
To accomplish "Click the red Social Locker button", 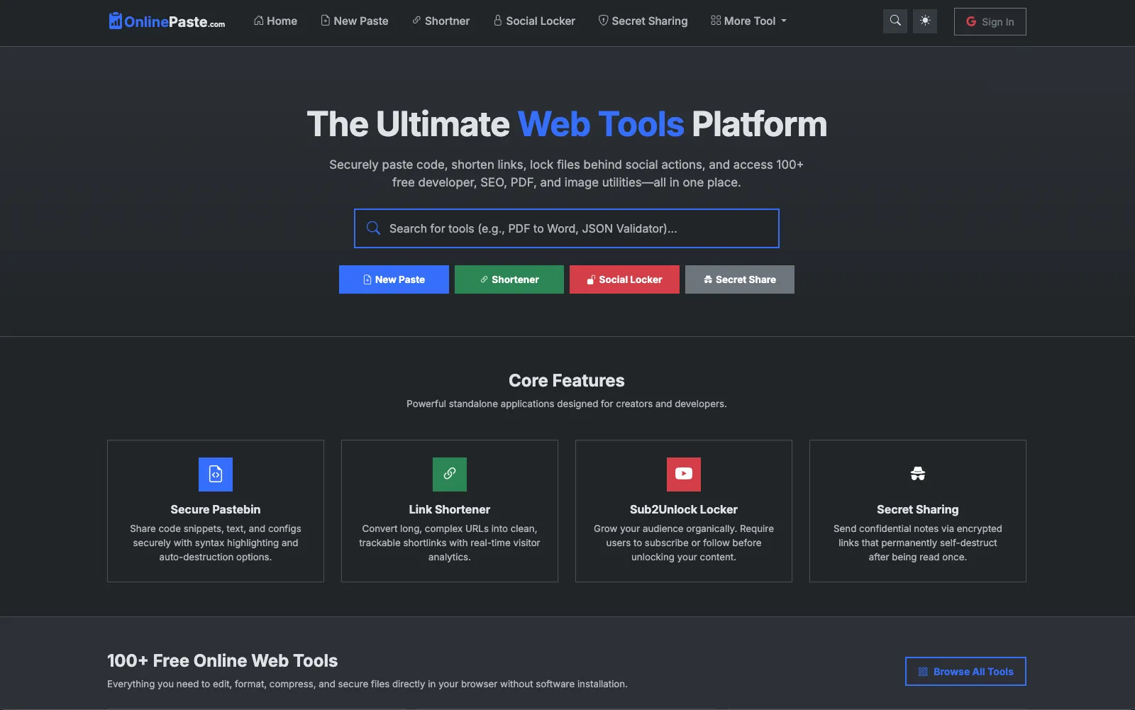I will [x=624, y=279].
